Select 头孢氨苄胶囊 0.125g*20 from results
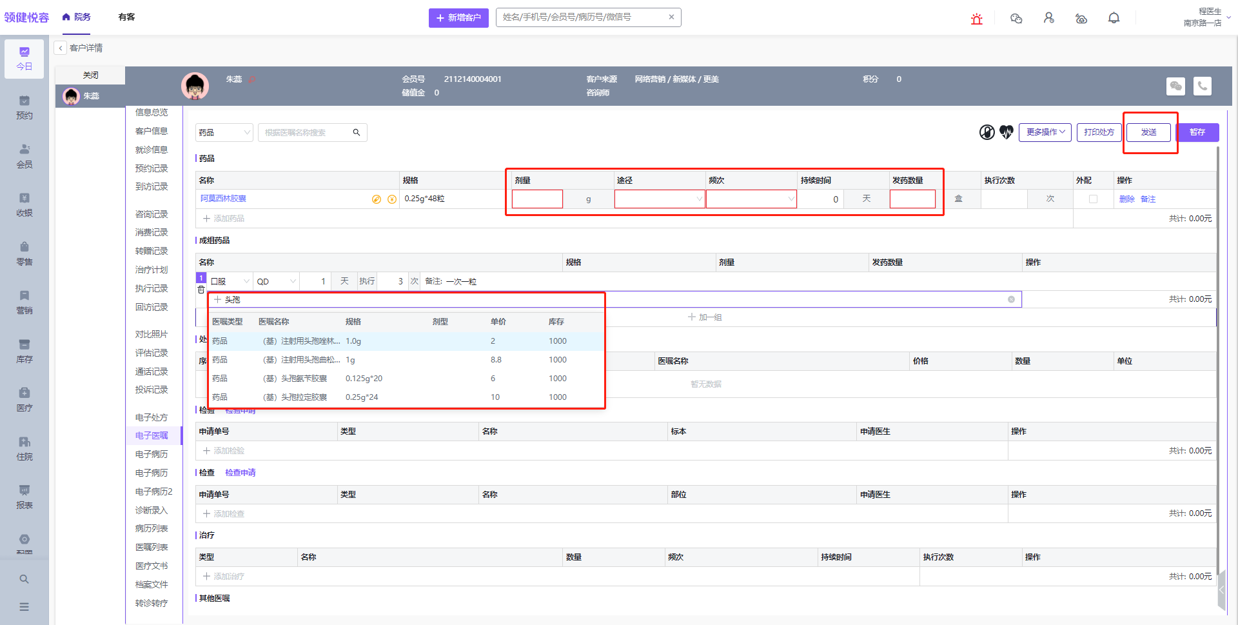 click(406, 379)
